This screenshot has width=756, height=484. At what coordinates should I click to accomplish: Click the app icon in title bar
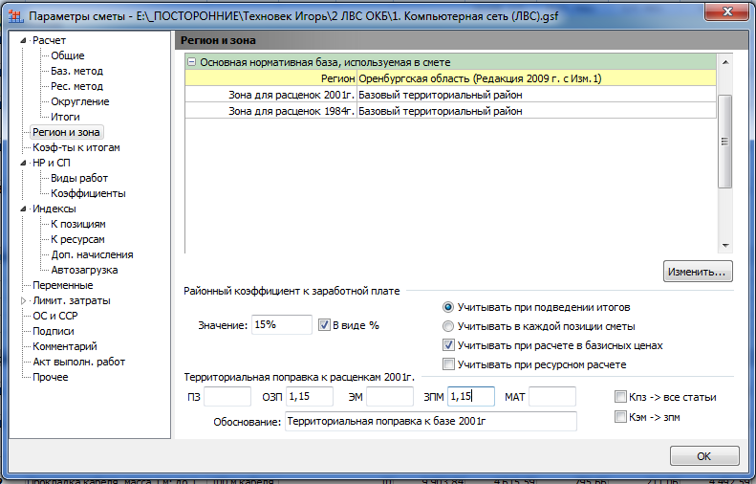tap(16, 16)
